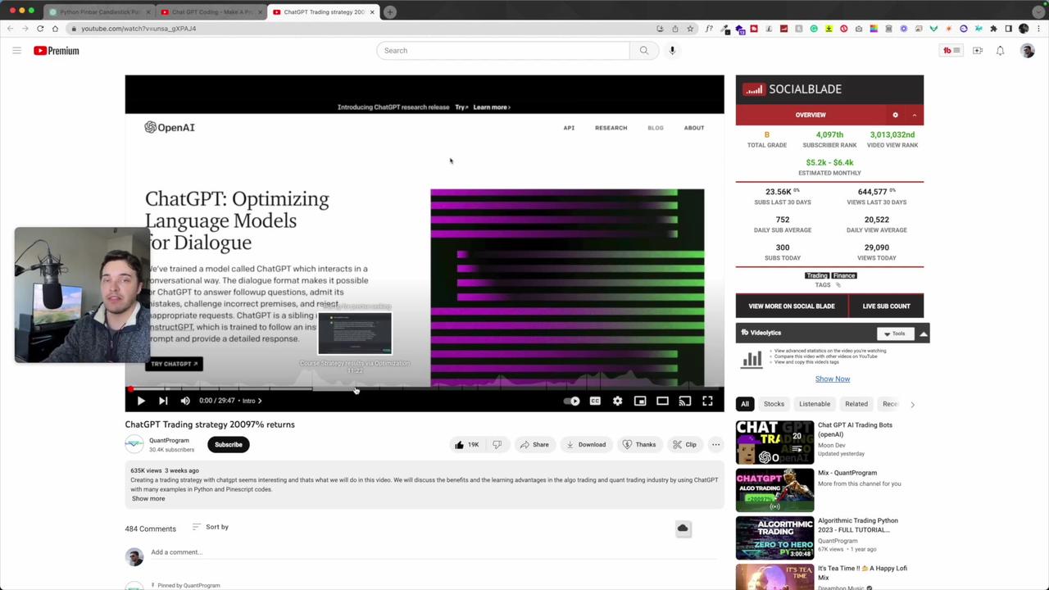The width and height of the screenshot is (1049, 590).
Task: Select the Stocks filter chip
Action: (774, 403)
